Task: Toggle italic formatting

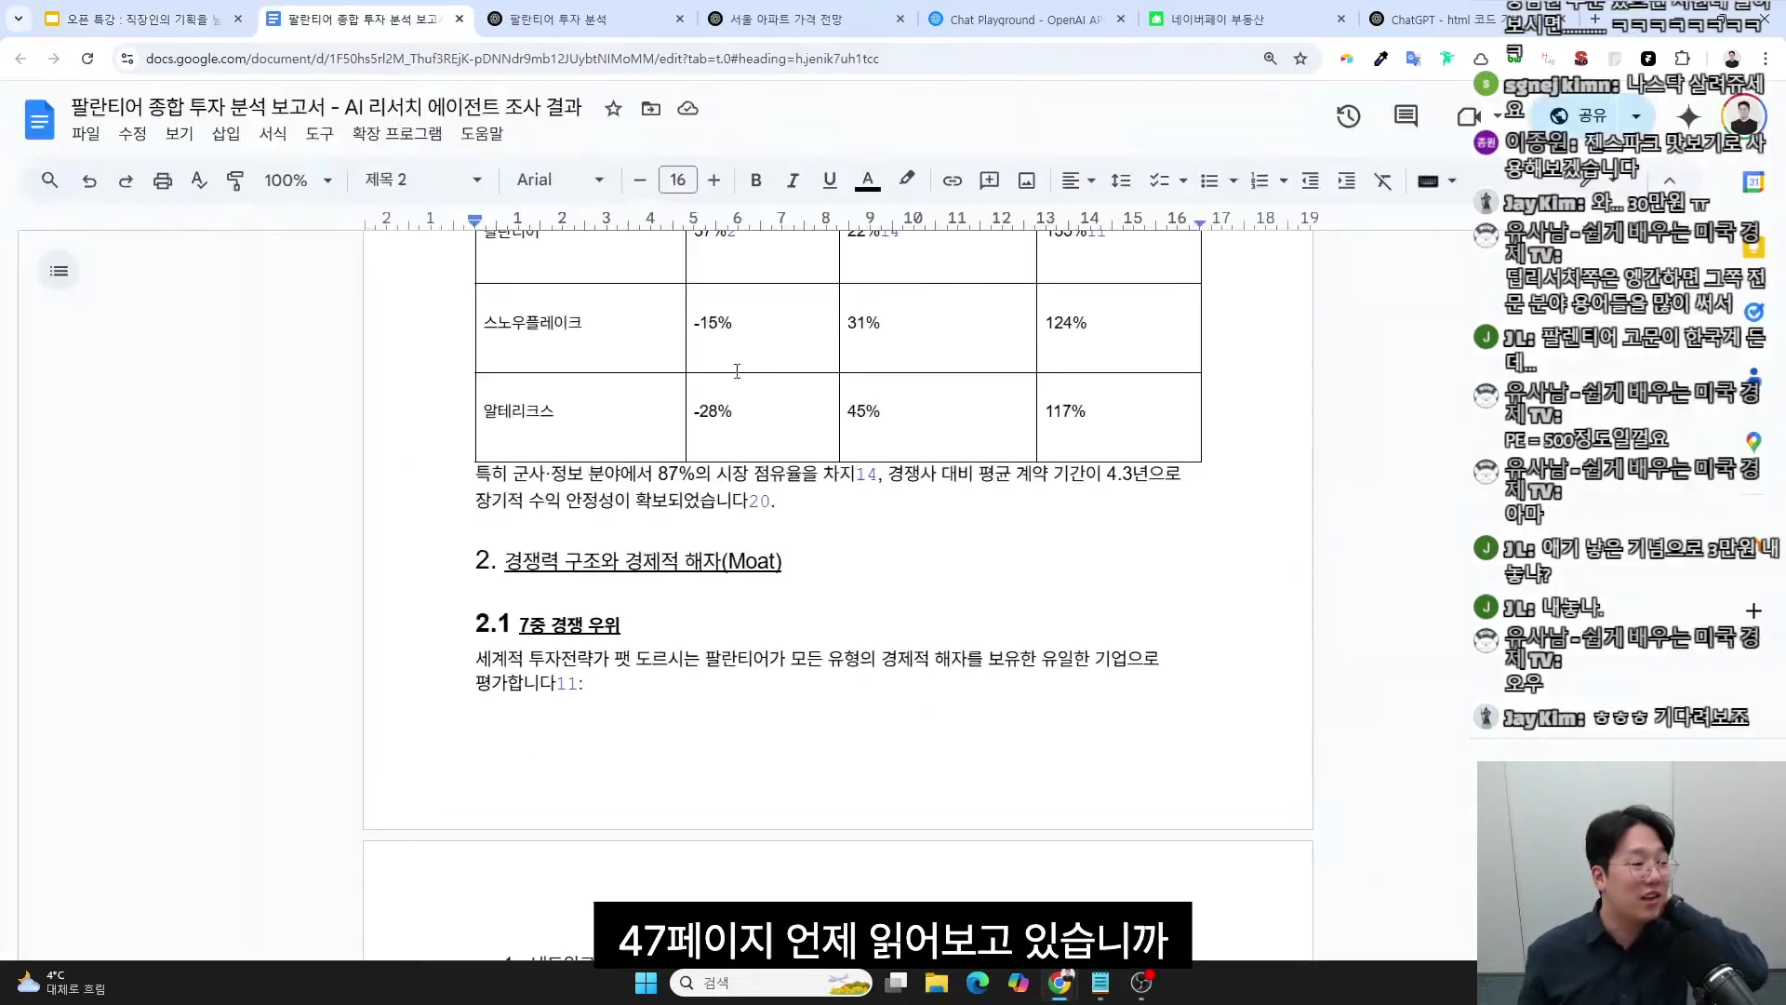Action: 793,181
